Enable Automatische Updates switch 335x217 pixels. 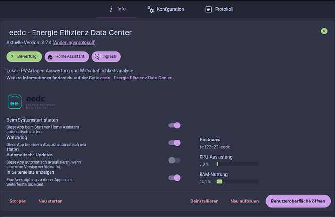pyautogui.click(x=174, y=160)
